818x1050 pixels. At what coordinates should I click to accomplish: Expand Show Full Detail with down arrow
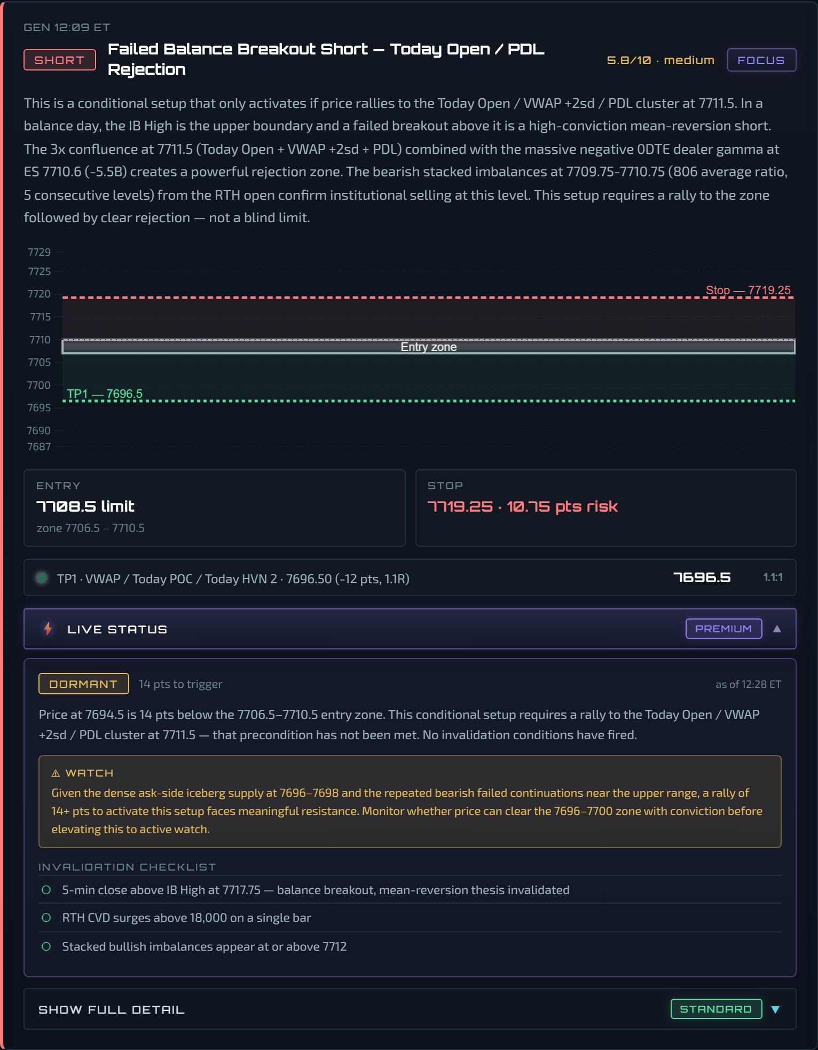[x=775, y=1009]
